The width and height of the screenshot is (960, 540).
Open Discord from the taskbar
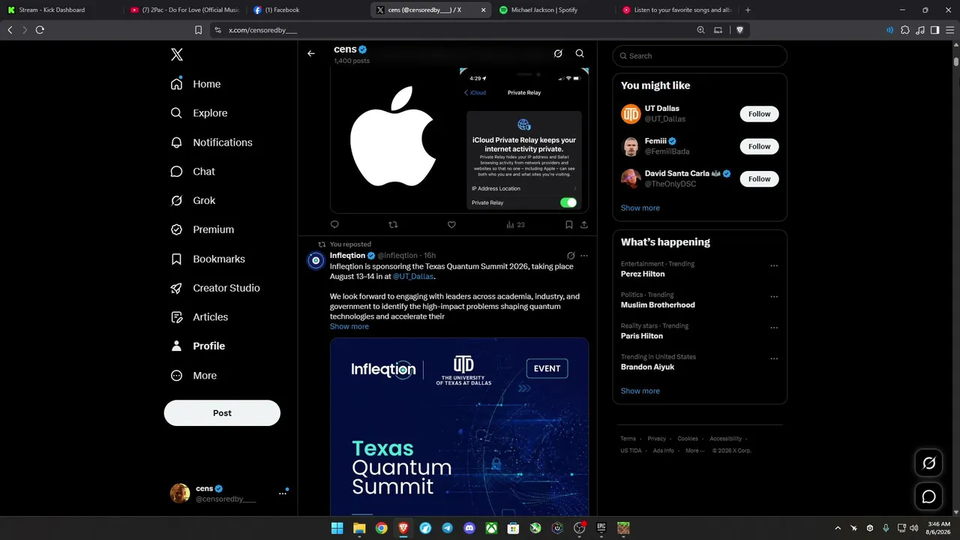pos(469,528)
